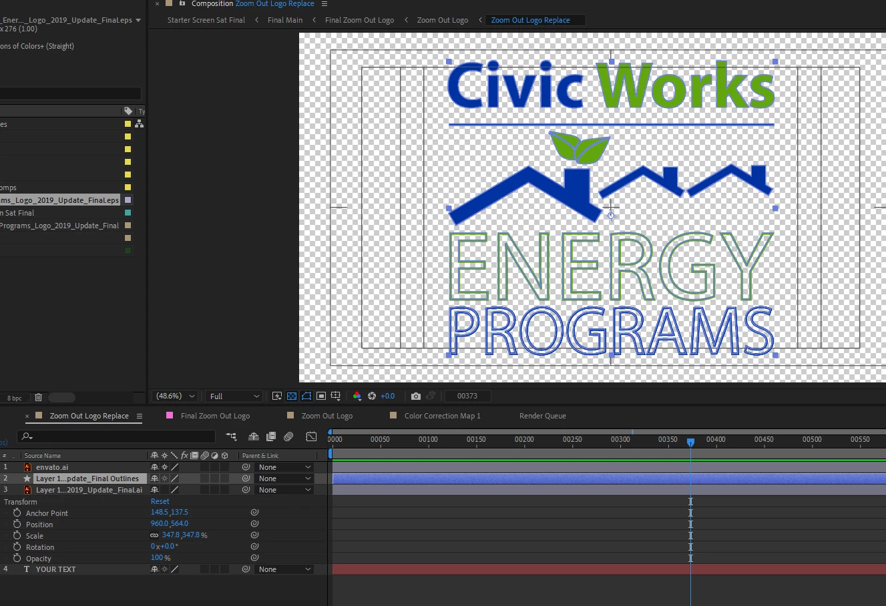Go to Final Main comp breadcrumb
Screen dimensions: 886x606
tap(285, 20)
